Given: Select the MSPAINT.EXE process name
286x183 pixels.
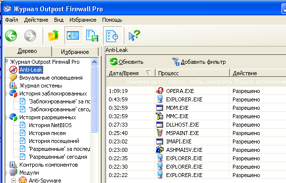Looking at the screenshot, I should (x=182, y=133).
